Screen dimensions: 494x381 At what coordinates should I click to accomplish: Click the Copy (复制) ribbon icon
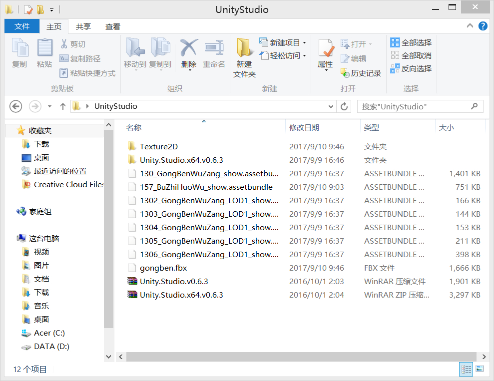click(19, 48)
